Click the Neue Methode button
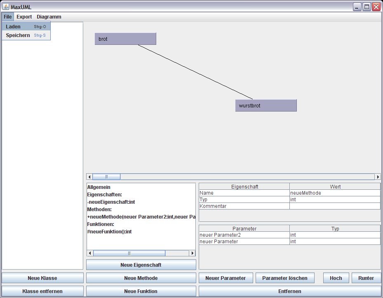Viewport: 383px width, 298px height. (141, 278)
